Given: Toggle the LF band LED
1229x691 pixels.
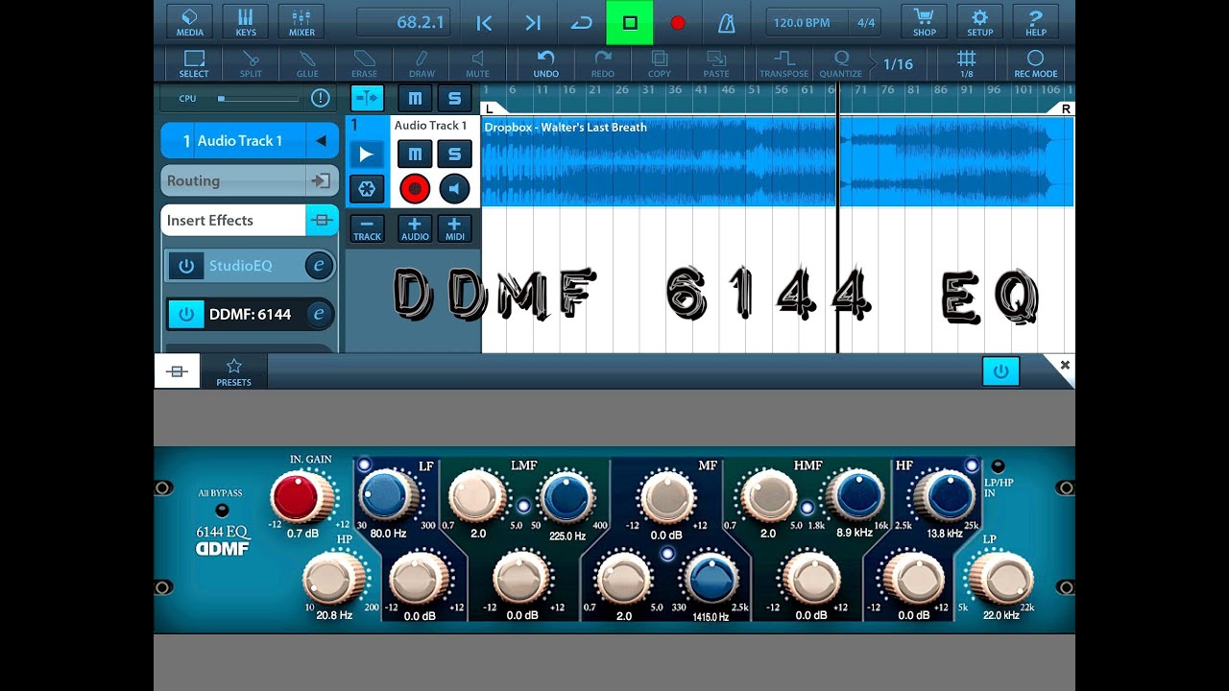Looking at the screenshot, I should point(364,465).
